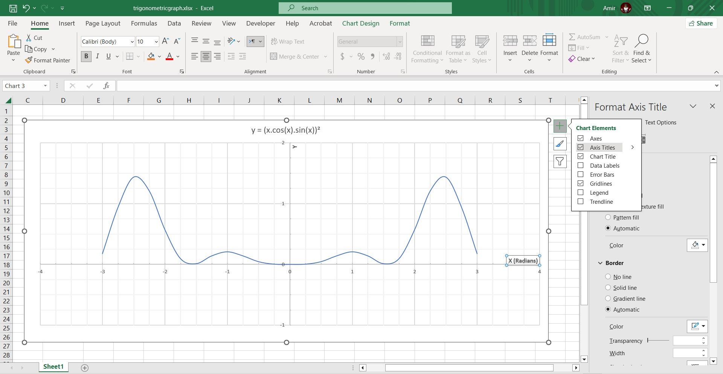Uncheck the Axes checkbox
The height and width of the screenshot is (374, 723).
pos(581,138)
